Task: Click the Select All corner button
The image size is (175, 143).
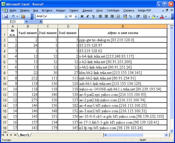Action: [5, 26]
